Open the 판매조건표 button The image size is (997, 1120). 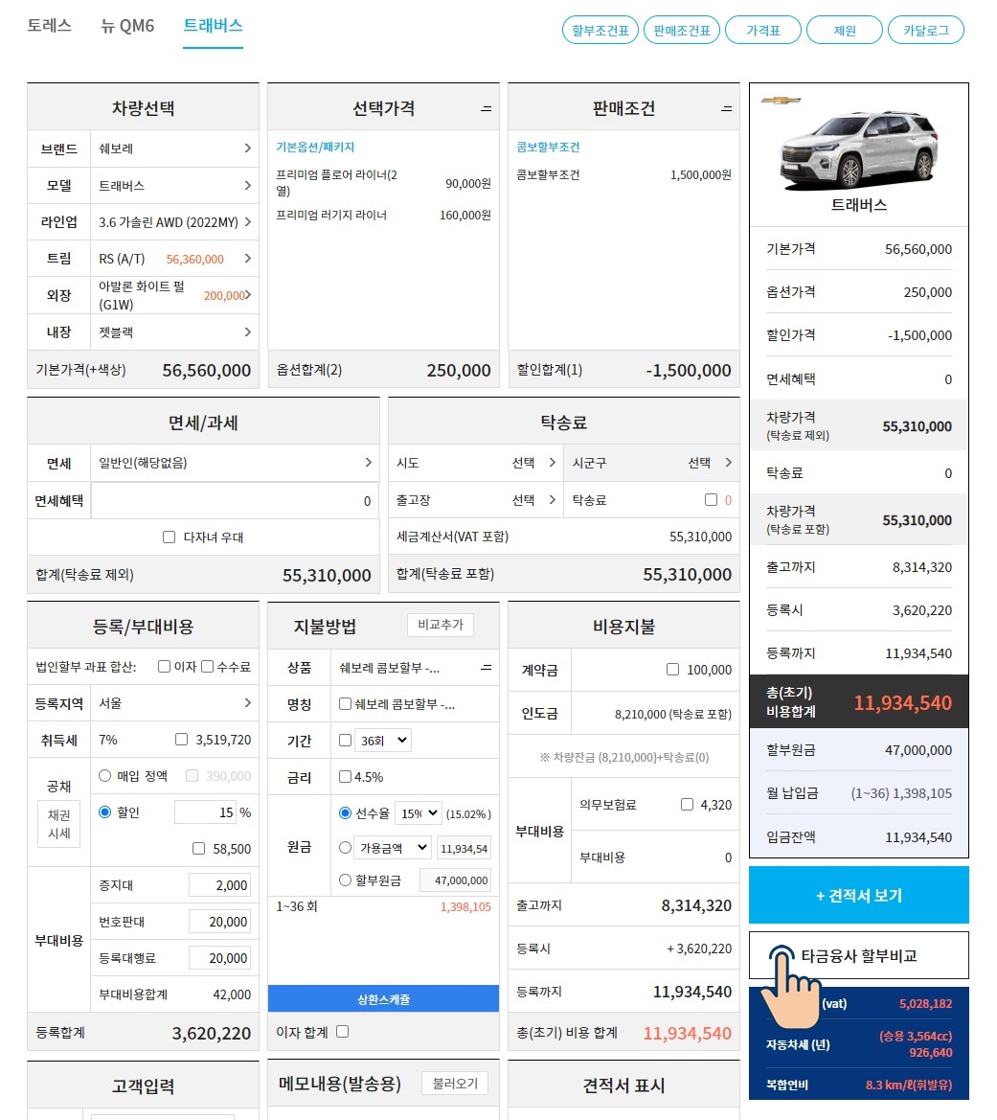click(x=681, y=31)
